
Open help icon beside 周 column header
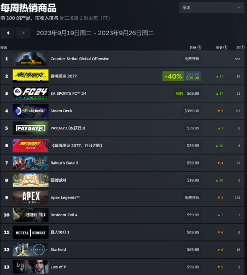(x=243, y=47)
